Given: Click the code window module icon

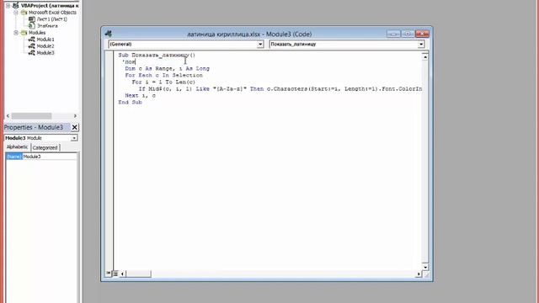Looking at the screenshot, I should pos(109,34).
